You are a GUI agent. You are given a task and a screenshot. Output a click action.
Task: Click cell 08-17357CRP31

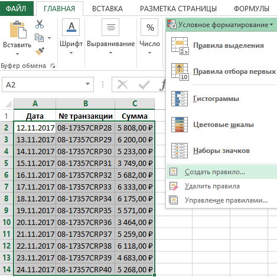[86, 163]
